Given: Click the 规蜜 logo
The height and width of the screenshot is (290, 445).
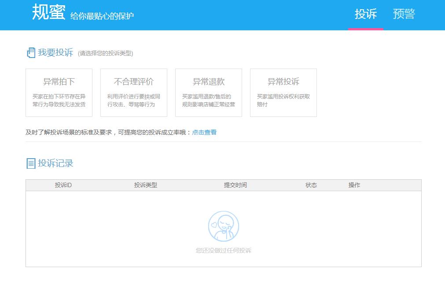Looking at the screenshot, I should [48, 13].
